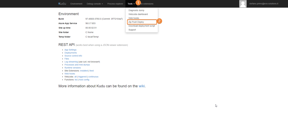
Task: Click the triggered WebJobs link
Action: (x=82, y=77)
